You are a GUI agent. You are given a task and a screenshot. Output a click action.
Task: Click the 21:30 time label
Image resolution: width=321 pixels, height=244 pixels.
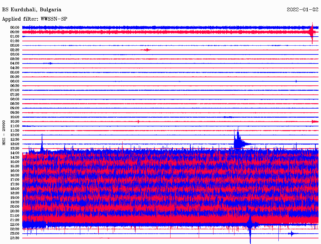click(15, 220)
